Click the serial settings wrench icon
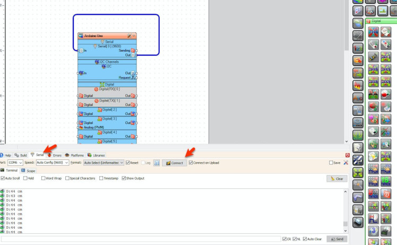Screen dimensions: 397x245 coord(346,163)
